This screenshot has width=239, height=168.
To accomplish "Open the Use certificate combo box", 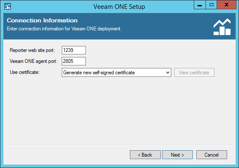I will pos(116,73).
